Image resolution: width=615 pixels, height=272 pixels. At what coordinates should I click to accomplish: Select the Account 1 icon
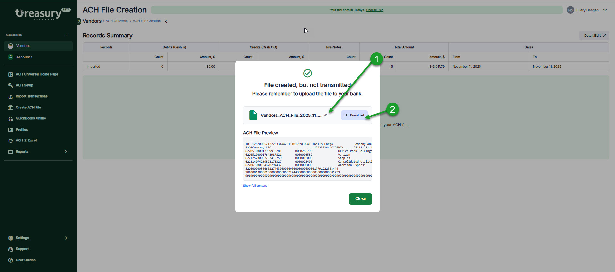tap(11, 57)
